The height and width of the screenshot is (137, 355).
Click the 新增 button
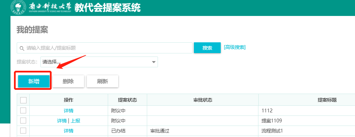34,82
